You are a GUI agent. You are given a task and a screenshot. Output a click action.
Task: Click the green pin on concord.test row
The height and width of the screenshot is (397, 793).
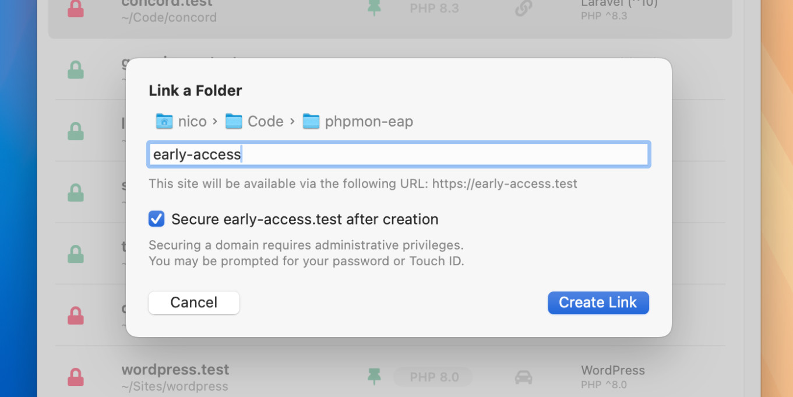374,9
